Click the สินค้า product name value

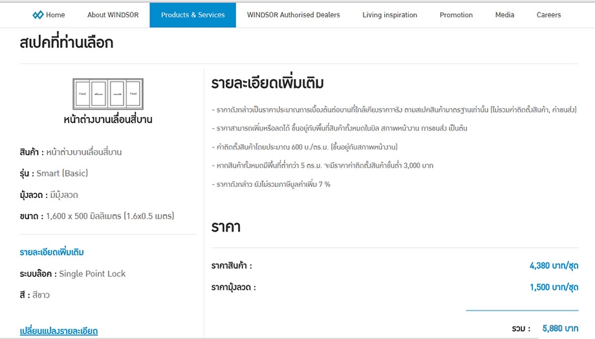(x=84, y=152)
